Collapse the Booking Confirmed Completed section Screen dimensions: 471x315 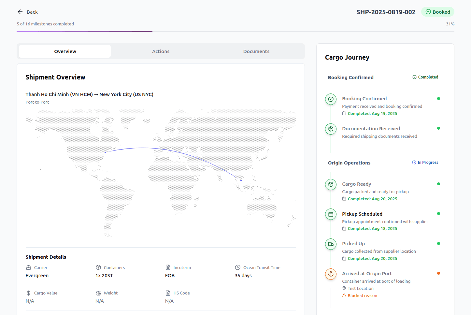[425, 77]
